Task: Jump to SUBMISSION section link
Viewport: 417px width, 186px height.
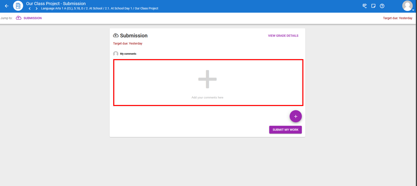Action: click(29, 18)
